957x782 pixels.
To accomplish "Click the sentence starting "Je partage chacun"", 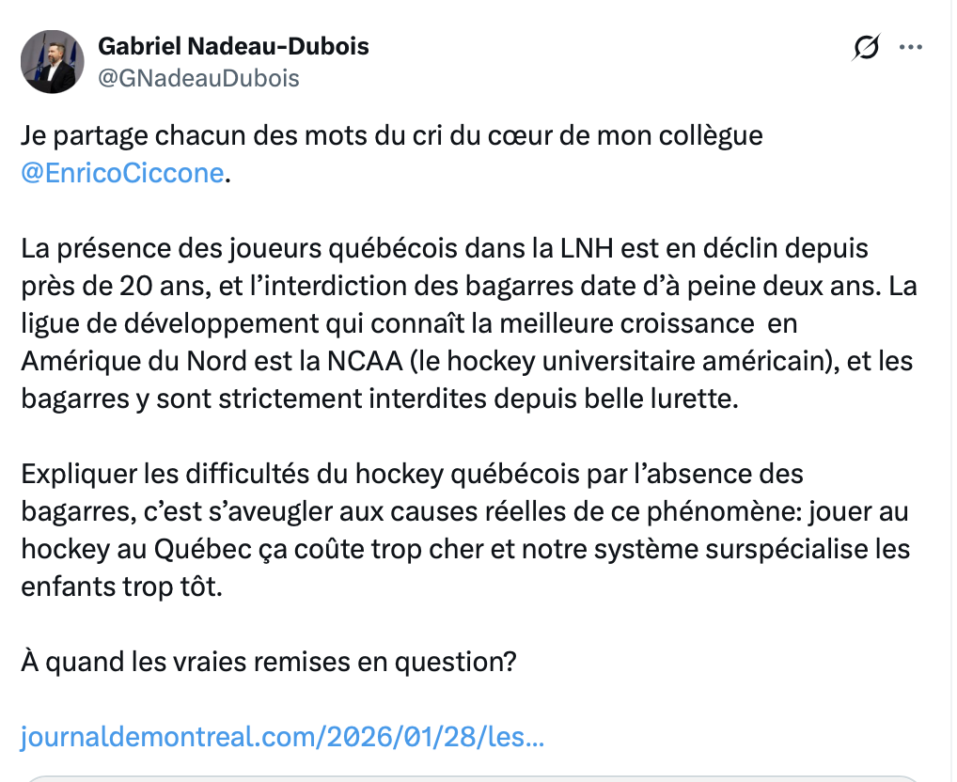I will point(391,135).
